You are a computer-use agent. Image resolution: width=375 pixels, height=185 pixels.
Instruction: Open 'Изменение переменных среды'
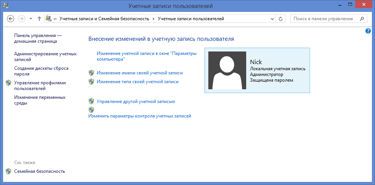click(40, 100)
